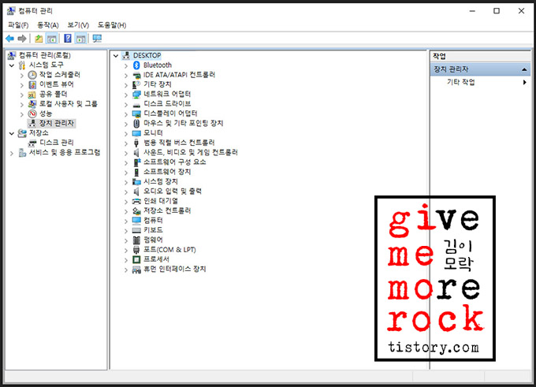Image resolution: width=536 pixels, height=387 pixels.
Task: Collapse the 시스템 도구 node
Action: 12,65
